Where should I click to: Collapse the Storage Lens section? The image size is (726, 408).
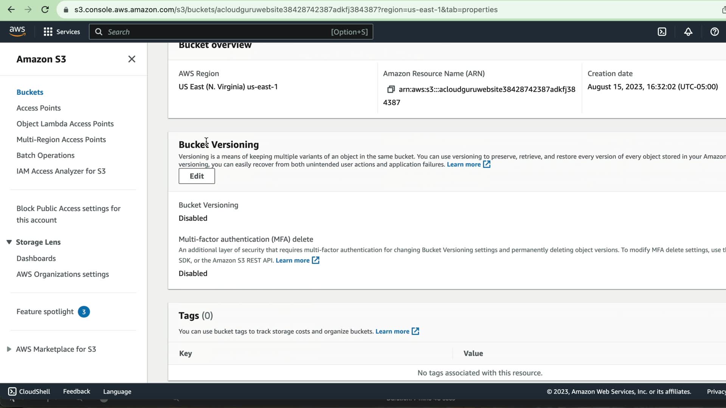[x=9, y=242]
